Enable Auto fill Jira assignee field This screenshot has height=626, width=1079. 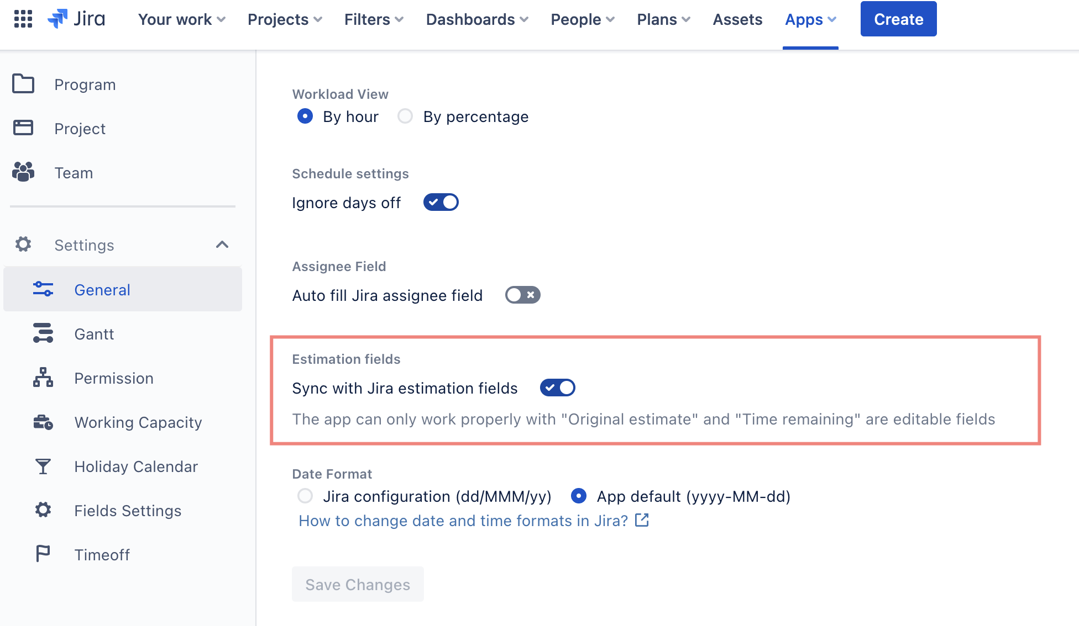(x=522, y=295)
